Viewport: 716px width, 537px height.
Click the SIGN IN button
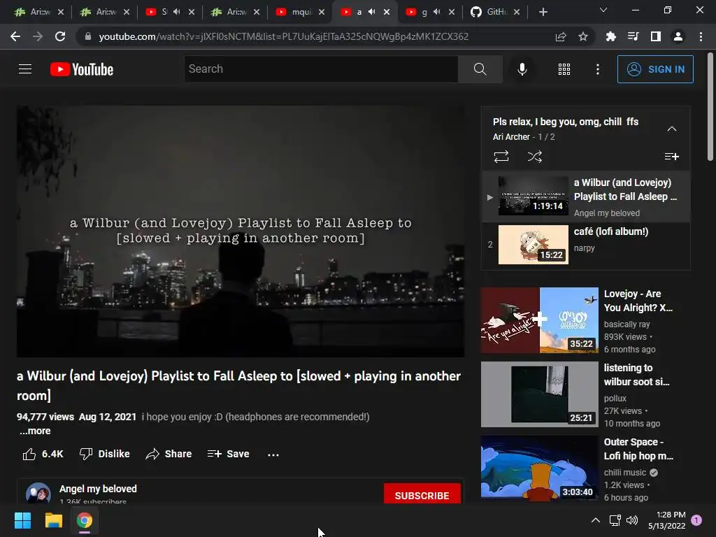(654, 69)
